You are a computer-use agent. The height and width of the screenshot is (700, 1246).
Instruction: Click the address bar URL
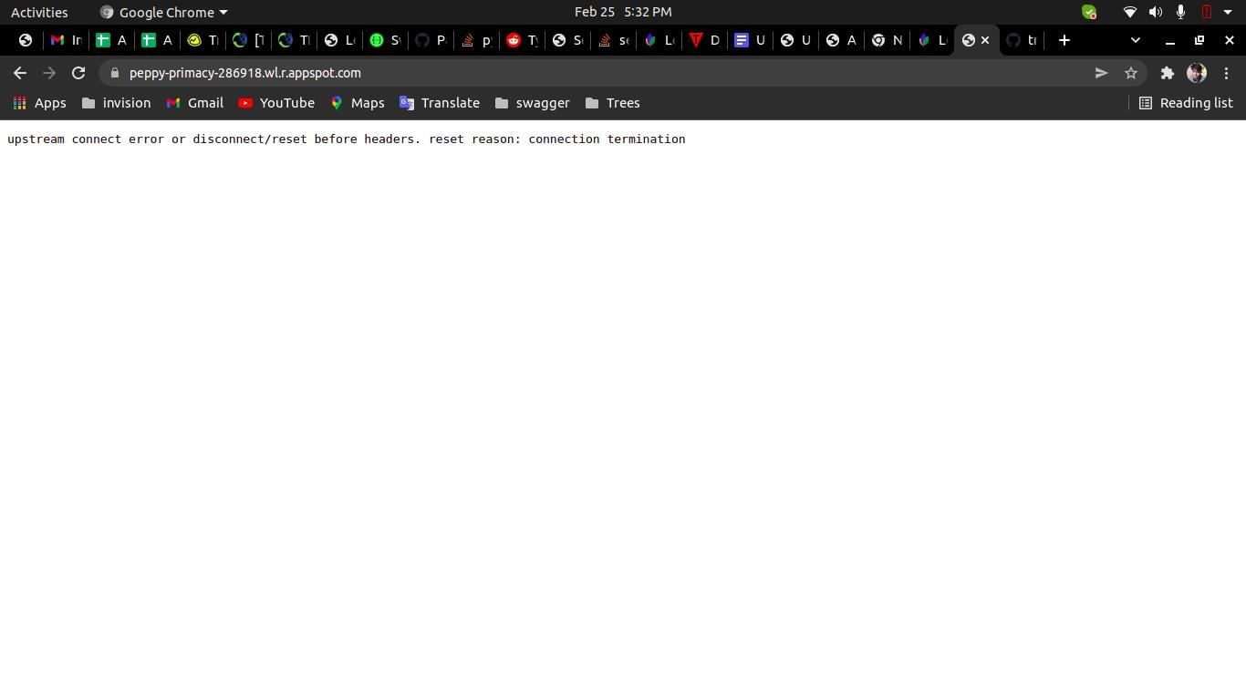click(245, 73)
